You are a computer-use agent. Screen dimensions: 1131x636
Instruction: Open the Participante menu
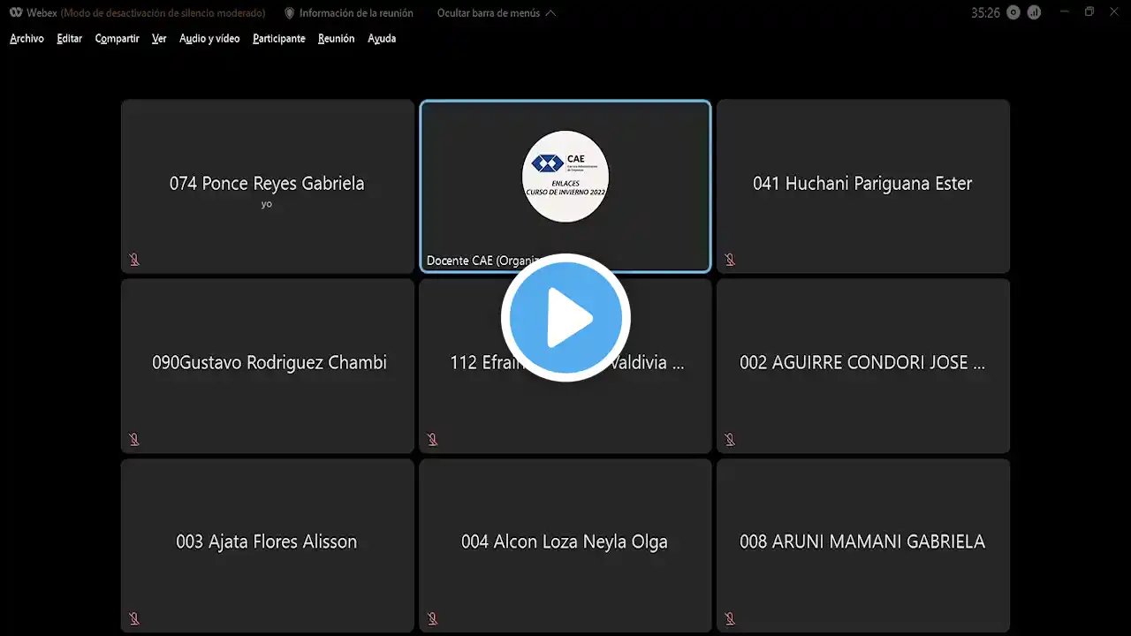click(x=279, y=39)
